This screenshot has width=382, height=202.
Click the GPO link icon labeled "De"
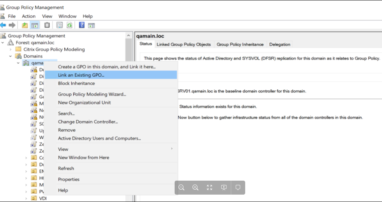click(34, 70)
